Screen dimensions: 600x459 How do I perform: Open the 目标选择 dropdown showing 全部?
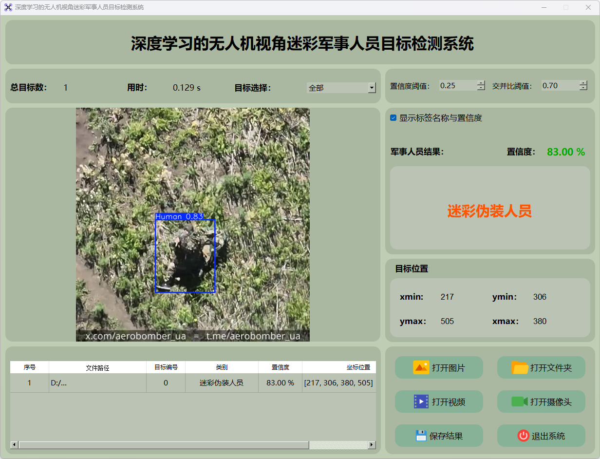click(x=372, y=88)
